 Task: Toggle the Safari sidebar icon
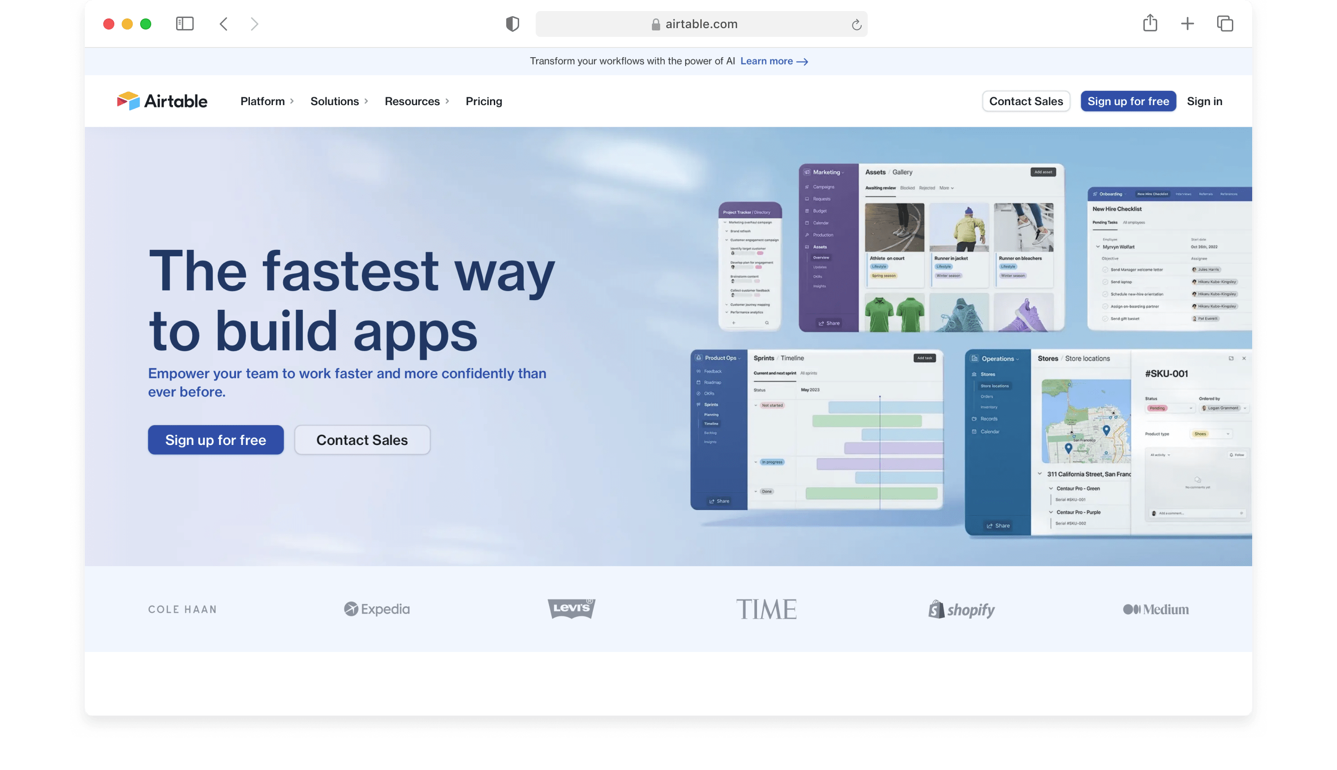[x=184, y=24]
